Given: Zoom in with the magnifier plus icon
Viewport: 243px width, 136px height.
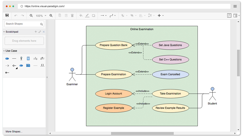Looking at the screenshot, I should [x=51, y=16].
